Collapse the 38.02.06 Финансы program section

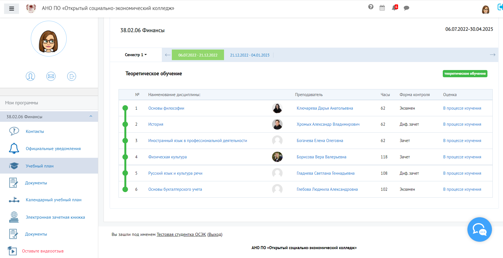[x=91, y=117]
